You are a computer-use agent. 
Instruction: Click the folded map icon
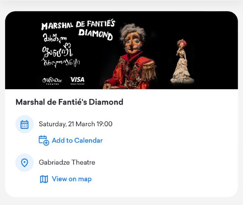pos(44,179)
